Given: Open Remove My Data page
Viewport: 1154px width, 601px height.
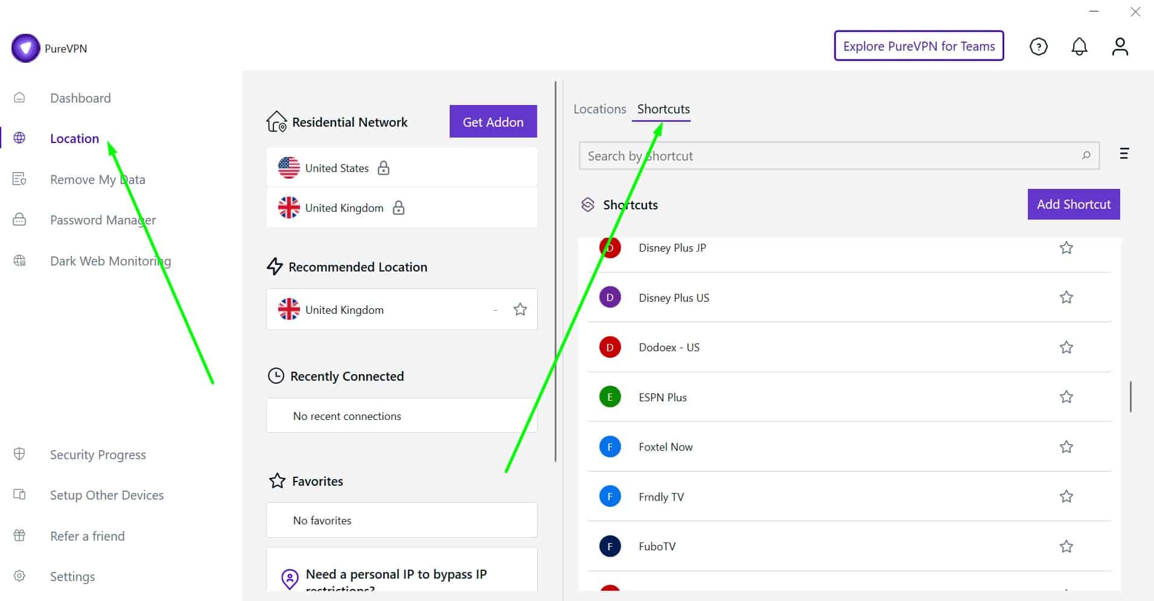Looking at the screenshot, I should (x=98, y=179).
